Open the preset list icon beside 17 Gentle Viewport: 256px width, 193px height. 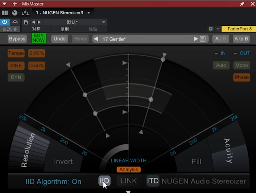click(203, 39)
